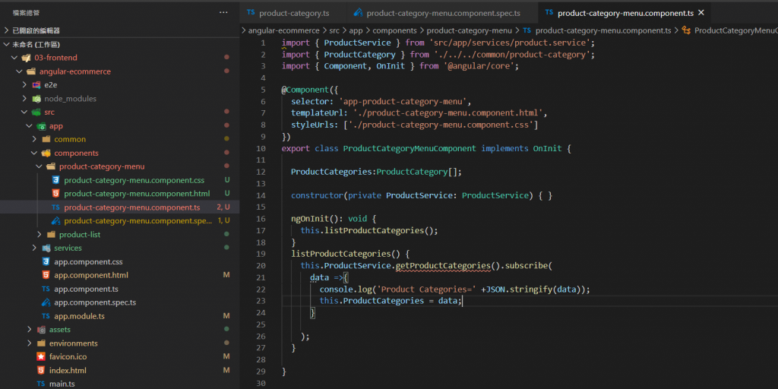Open the Explorer panel more actions ellipsis
This screenshot has width=778, height=389.
click(223, 12)
